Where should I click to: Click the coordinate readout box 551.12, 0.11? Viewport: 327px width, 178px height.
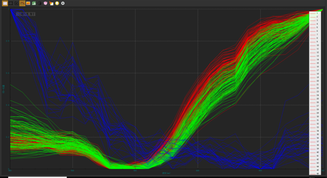pos(26,14)
